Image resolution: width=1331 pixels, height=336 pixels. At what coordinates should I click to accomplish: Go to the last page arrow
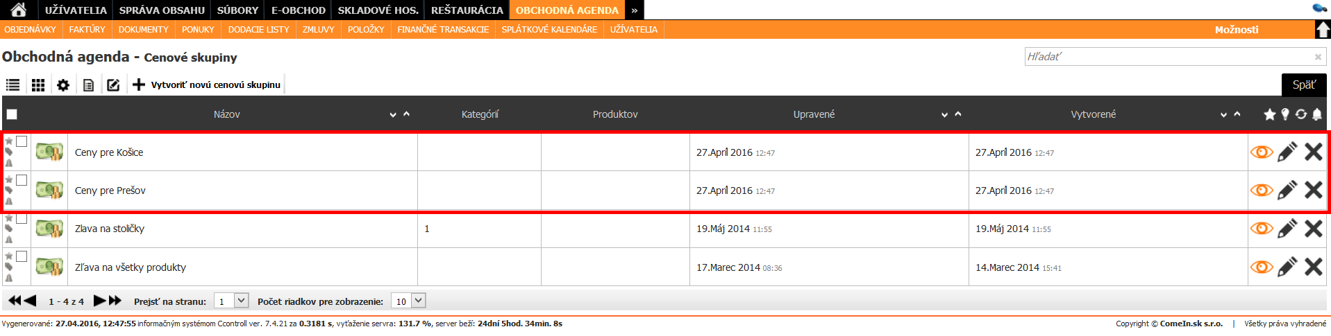pos(115,301)
